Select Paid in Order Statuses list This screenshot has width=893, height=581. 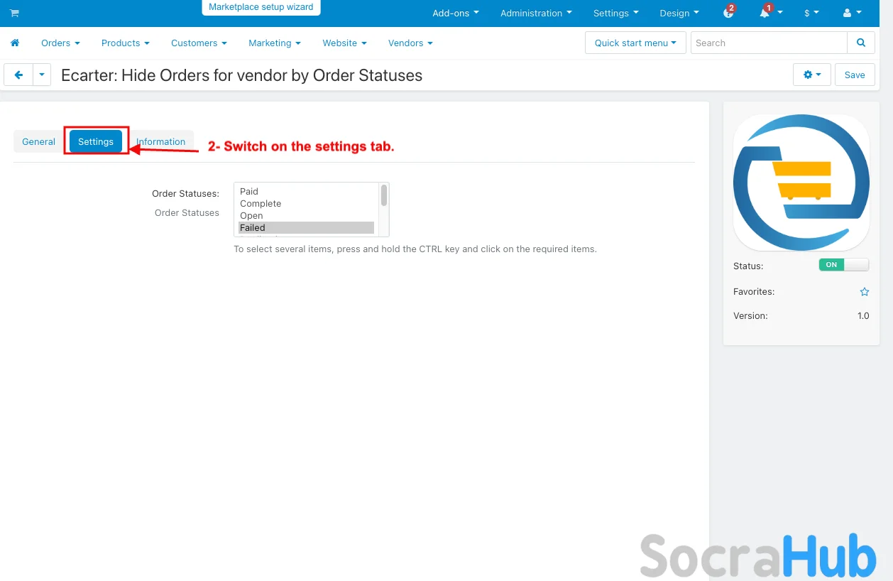pos(306,191)
